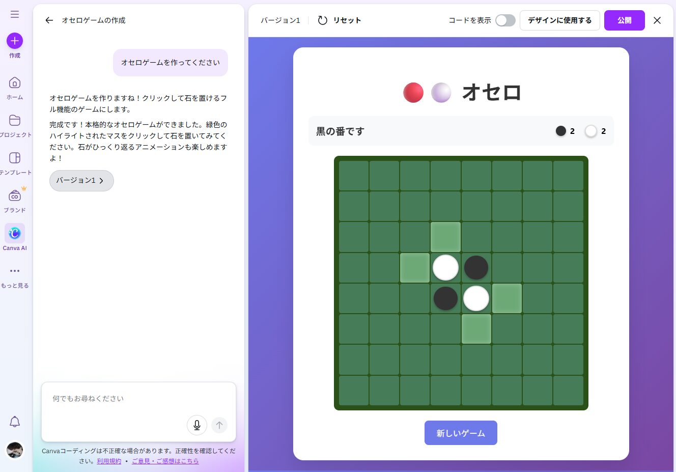Image resolution: width=676 pixels, height=472 pixels.
Task: Open バージョン1 version selector in preview header
Action: click(280, 20)
